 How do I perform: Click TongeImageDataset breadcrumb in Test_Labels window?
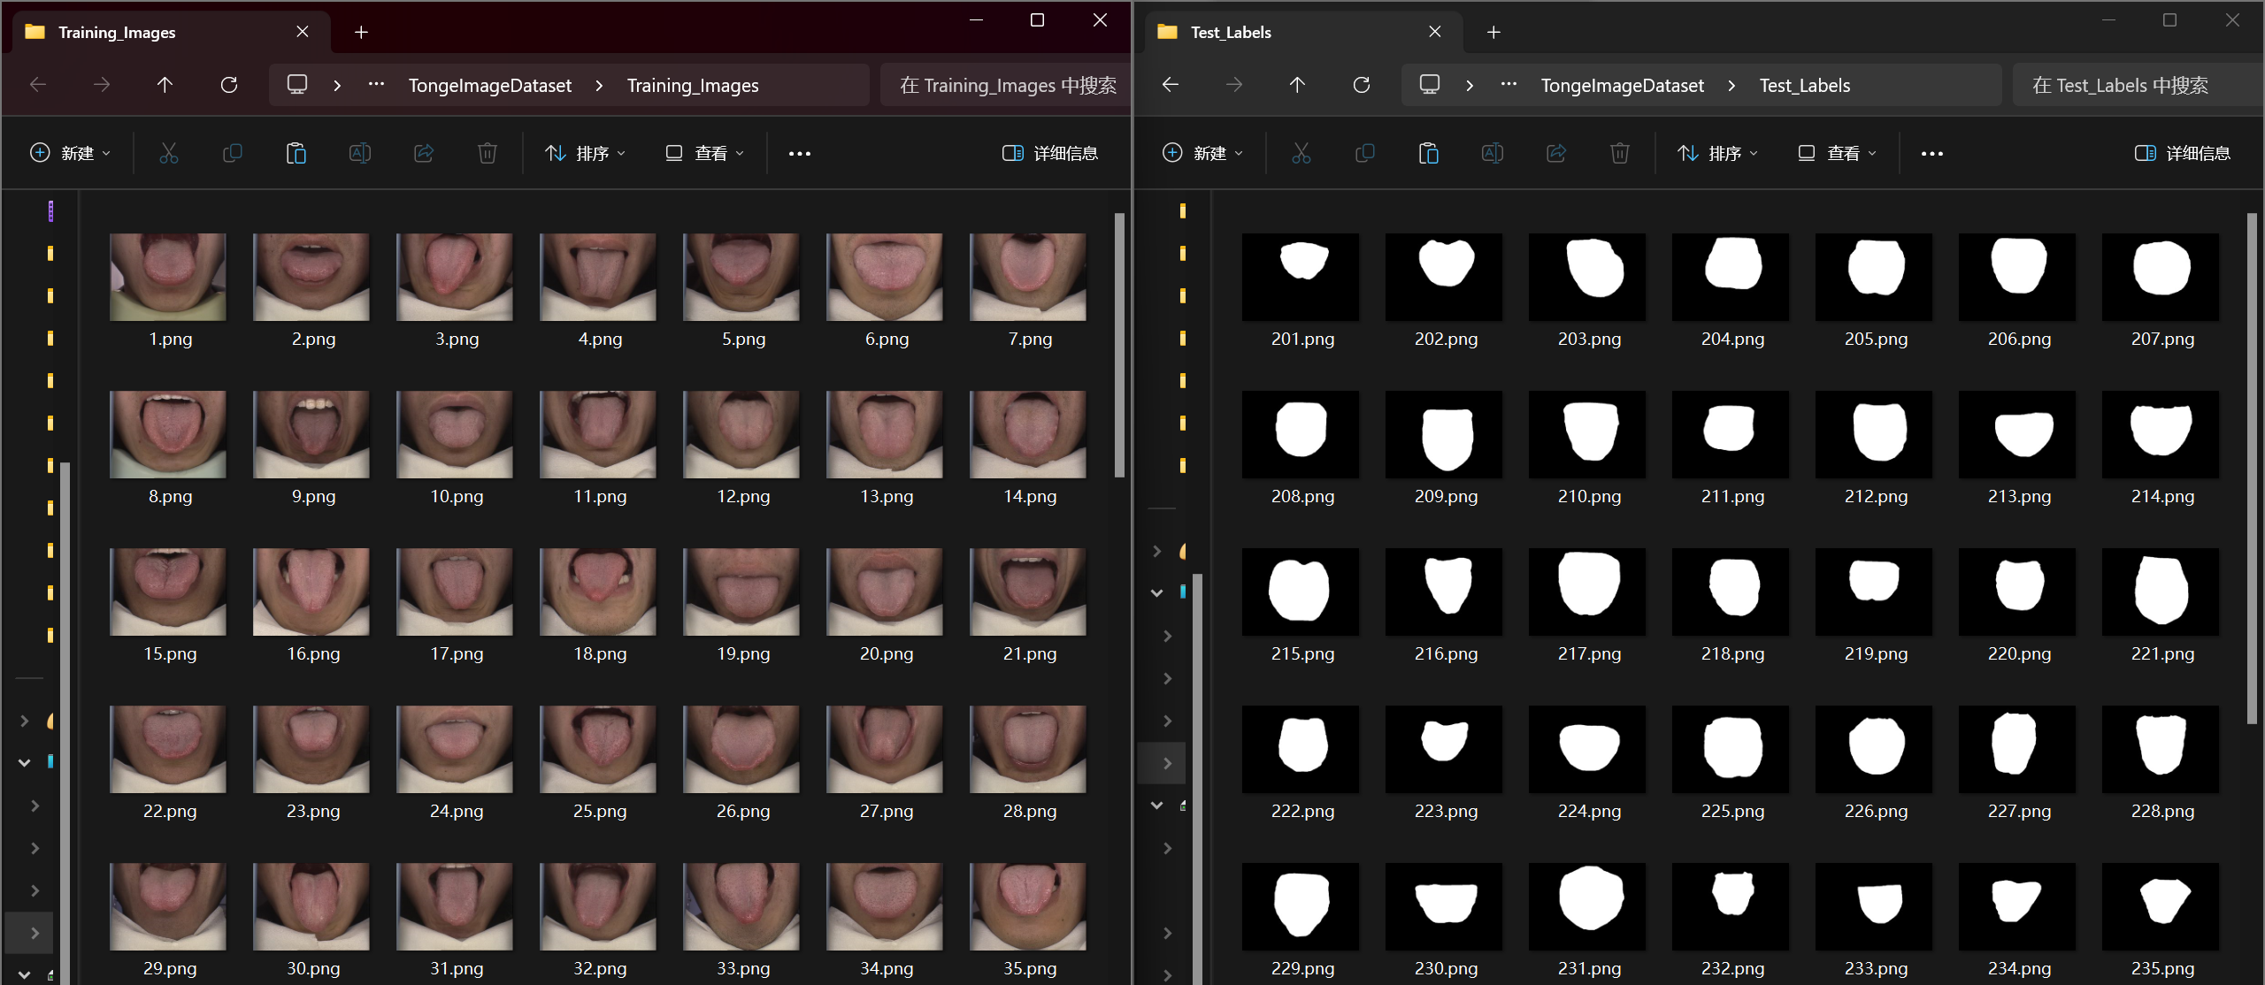[x=1622, y=85]
